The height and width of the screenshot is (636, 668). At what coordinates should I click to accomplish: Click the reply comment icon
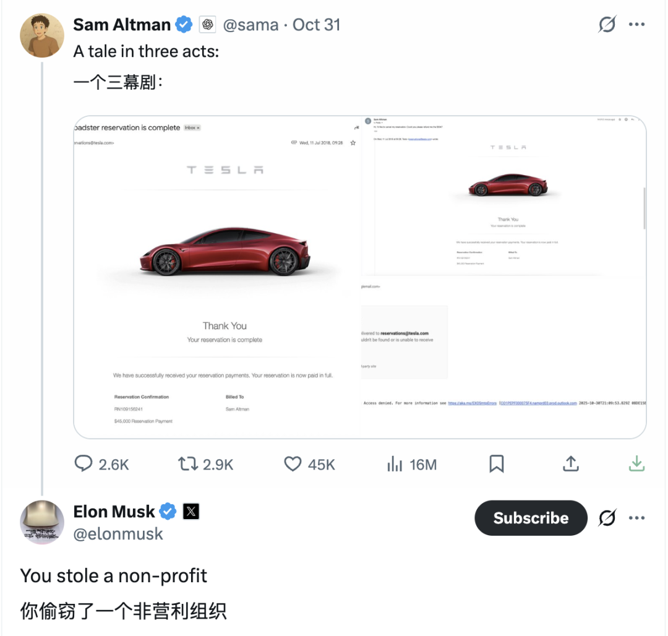[83, 464]
